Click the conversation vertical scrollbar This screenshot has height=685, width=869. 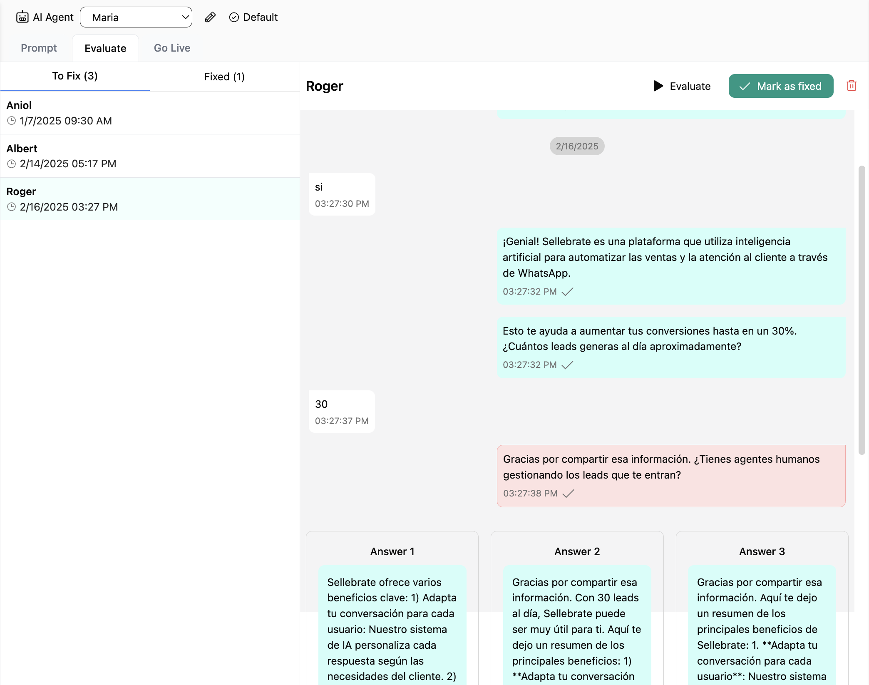pos(862,310)
